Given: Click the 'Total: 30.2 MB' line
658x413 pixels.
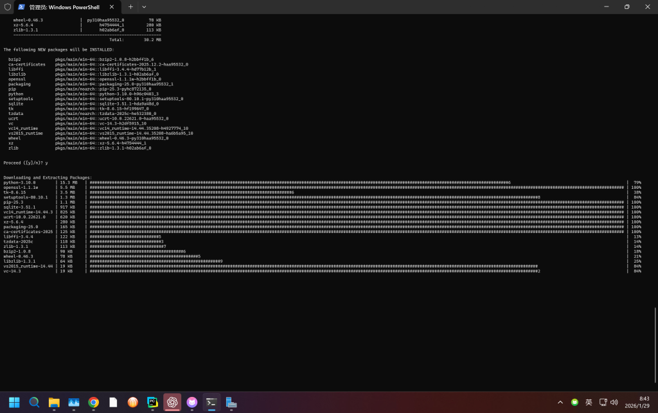Looking at the screenshot, I should [x=135, y=40].
